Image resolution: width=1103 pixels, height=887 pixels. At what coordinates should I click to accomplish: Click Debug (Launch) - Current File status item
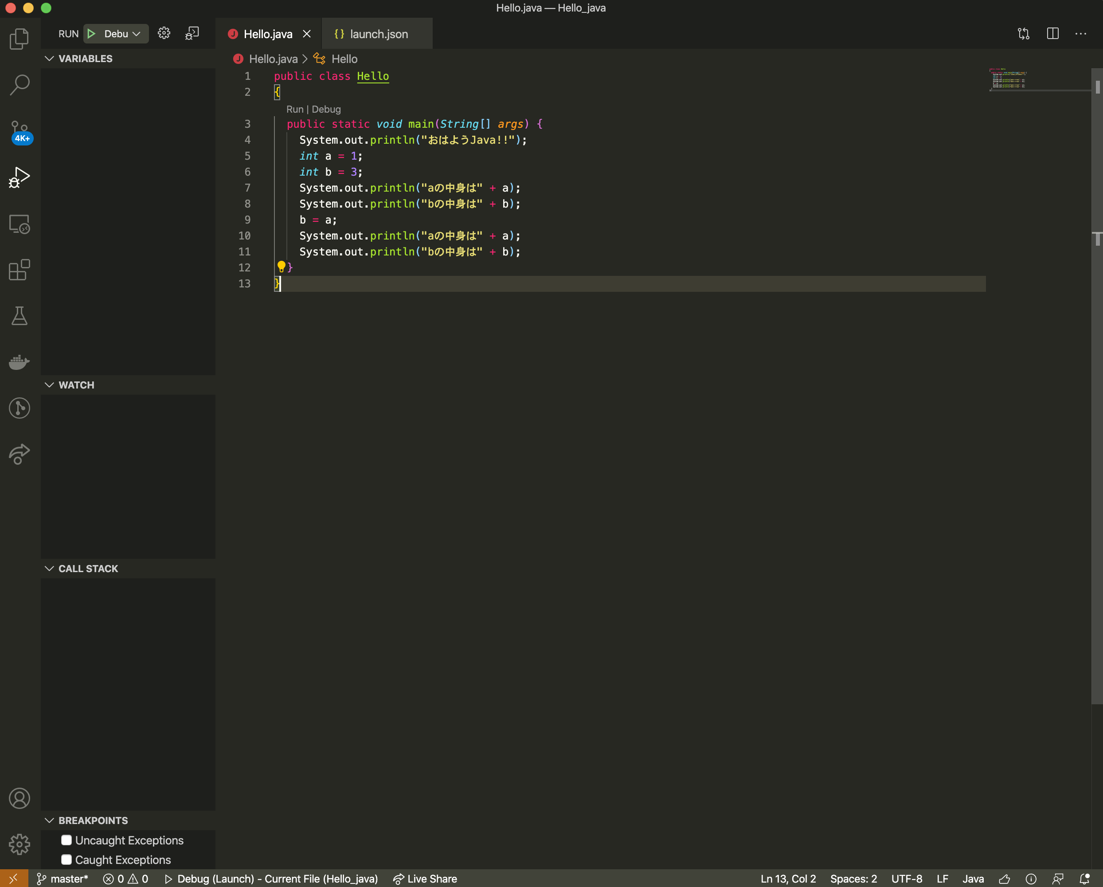tap(271, 878)
